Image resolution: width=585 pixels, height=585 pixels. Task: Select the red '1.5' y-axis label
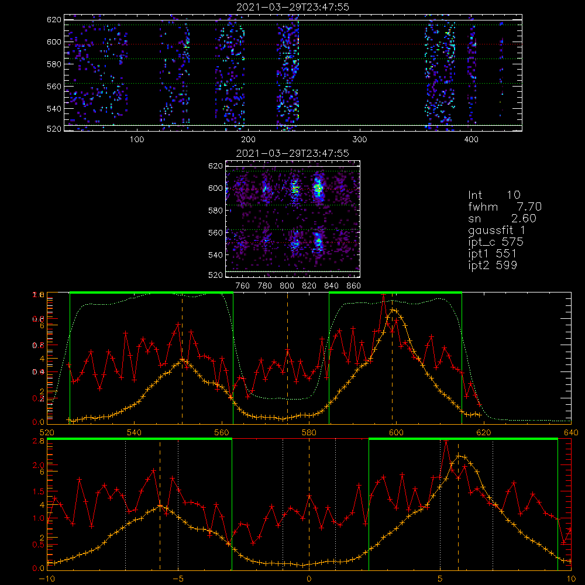(39, 492)
